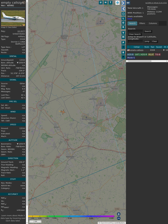This screenshot has width=168, height=224.
Task: Click the Search button
Action: (148, 31)
